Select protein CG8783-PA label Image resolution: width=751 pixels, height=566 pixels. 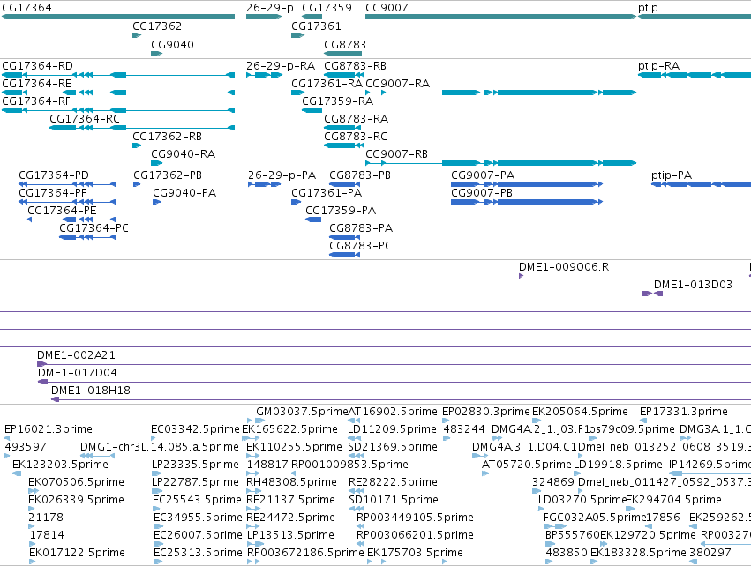tap(361, 228)
